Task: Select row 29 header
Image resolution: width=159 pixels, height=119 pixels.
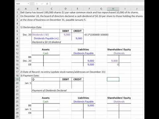Action: point(17,117)
